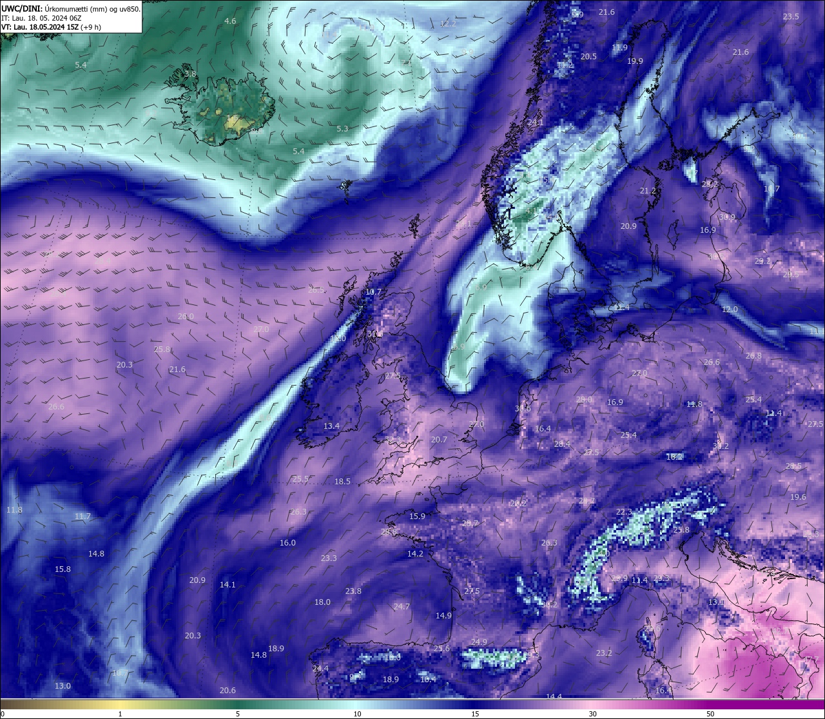Click the colorbar tick label '5'

click(x=238, y=714)
